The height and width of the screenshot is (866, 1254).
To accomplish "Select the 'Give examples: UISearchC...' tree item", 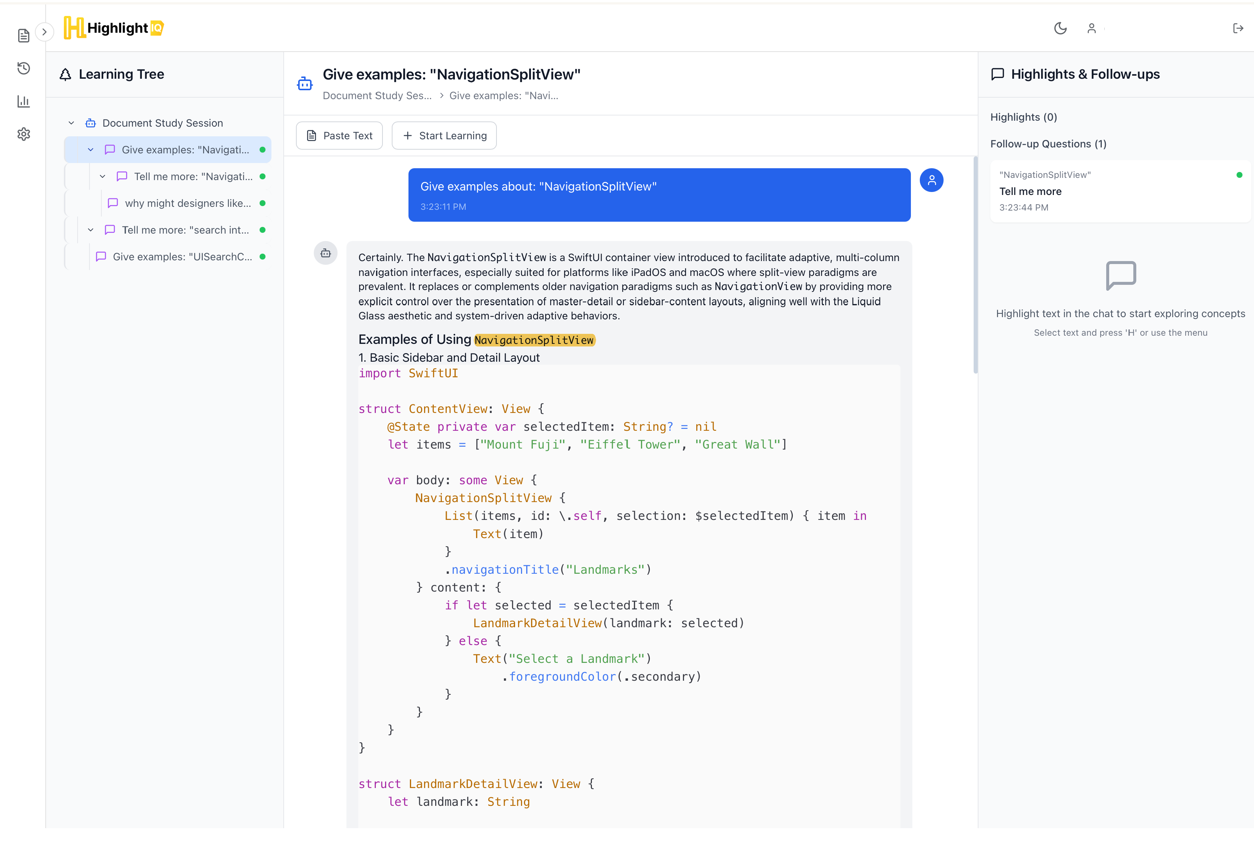I will 182,257.
